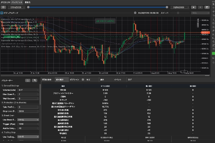
Task: Open backtest settings via gear button
Action: tap(4, 7)
